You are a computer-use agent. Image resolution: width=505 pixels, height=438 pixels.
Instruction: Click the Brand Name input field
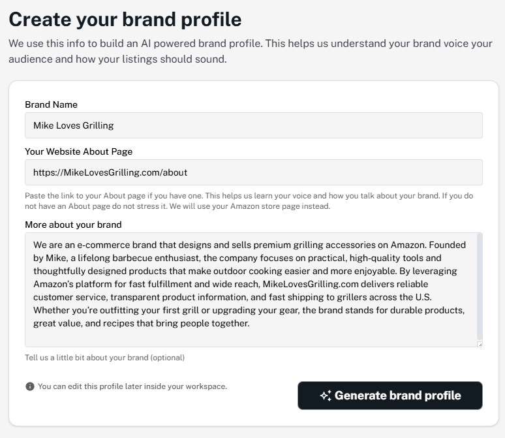(253, 125)
